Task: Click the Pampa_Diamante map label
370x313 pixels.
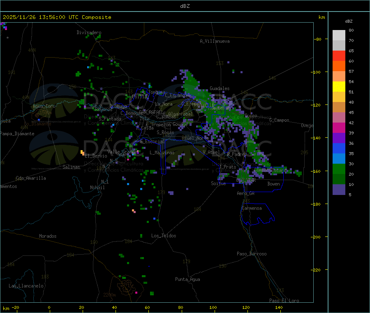Action: [x=17, y=134]
